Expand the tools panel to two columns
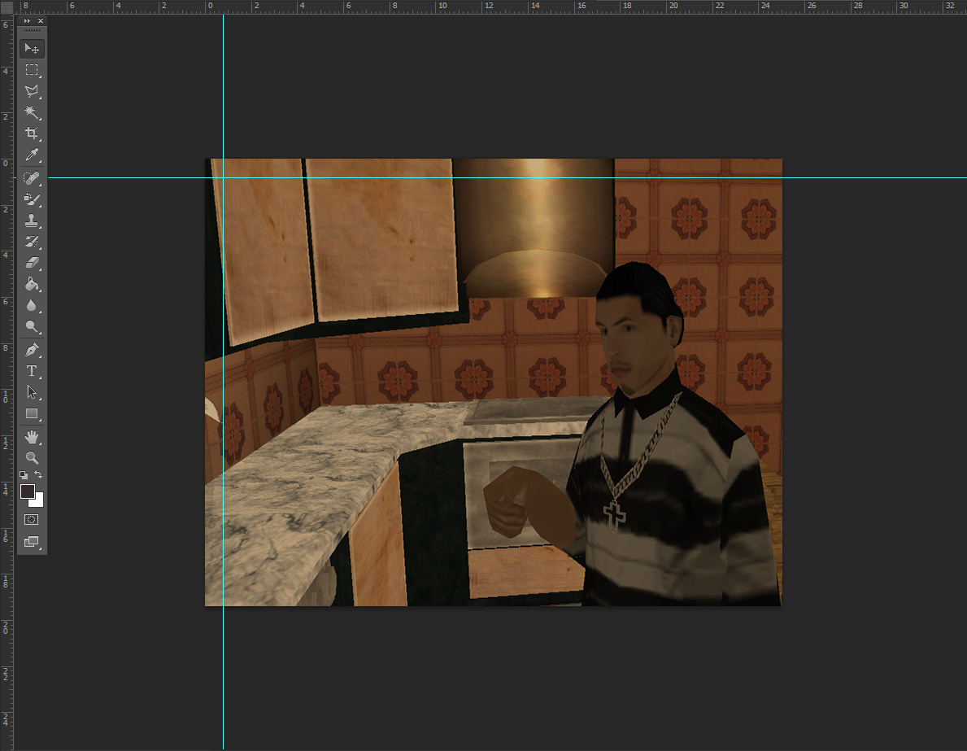Image resolution: width=967 pixels, height=751 pixels. click(x=27, y=20)
